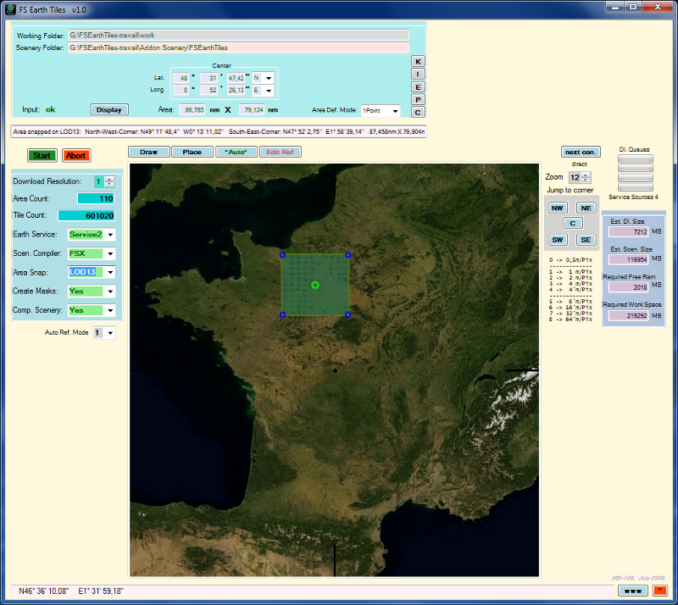Open the Area Def. Mode dropdown
Viewport: 678px width, 605px height.
(395, 111)
